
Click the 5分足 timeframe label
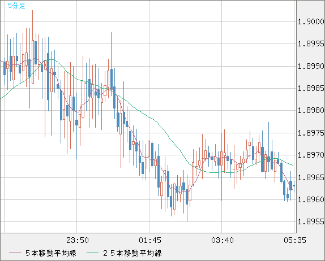(16, 6)
